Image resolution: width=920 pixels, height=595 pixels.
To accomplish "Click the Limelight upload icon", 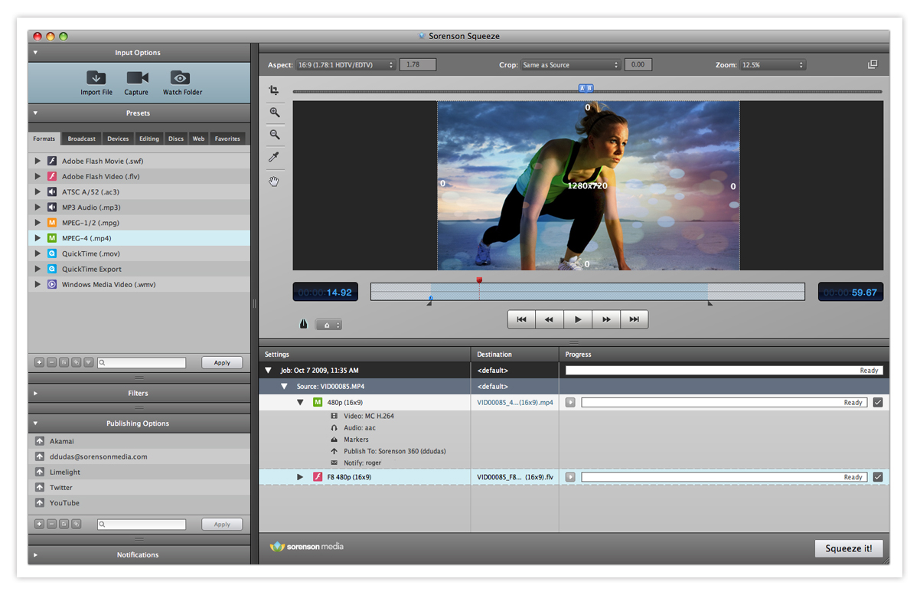I will point(40,472).
